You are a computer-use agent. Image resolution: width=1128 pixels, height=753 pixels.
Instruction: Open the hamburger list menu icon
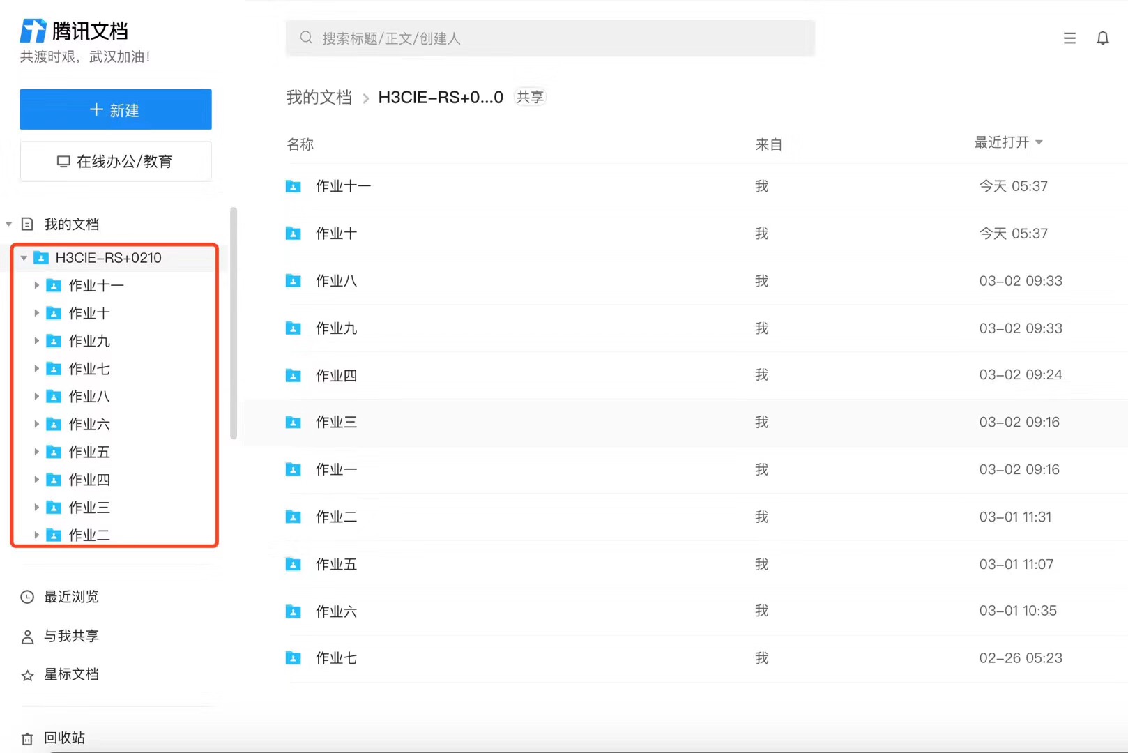[1069, 38]
